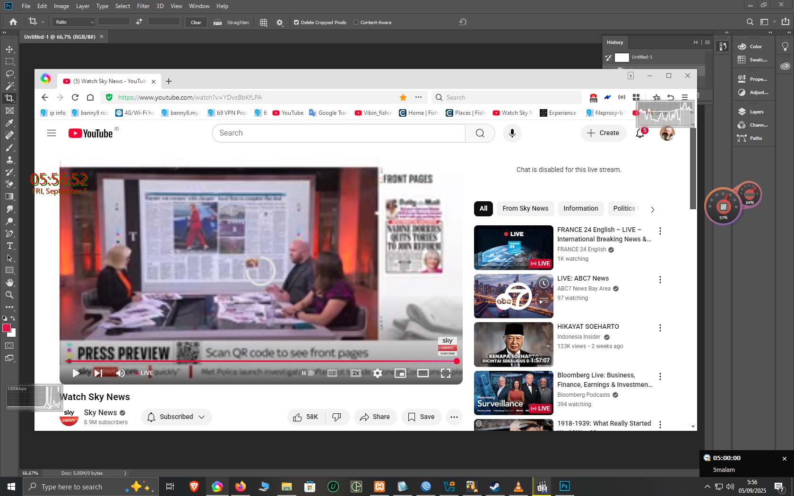The image size is (794, 496).
Task: Open the History panel options menu
Action: (708, 43)
